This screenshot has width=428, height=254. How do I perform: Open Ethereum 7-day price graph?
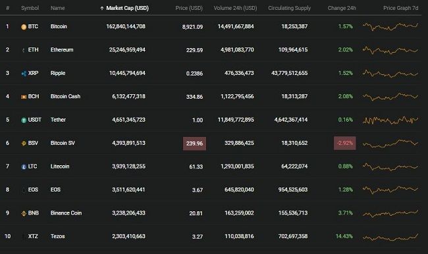[x=390, y=50]
